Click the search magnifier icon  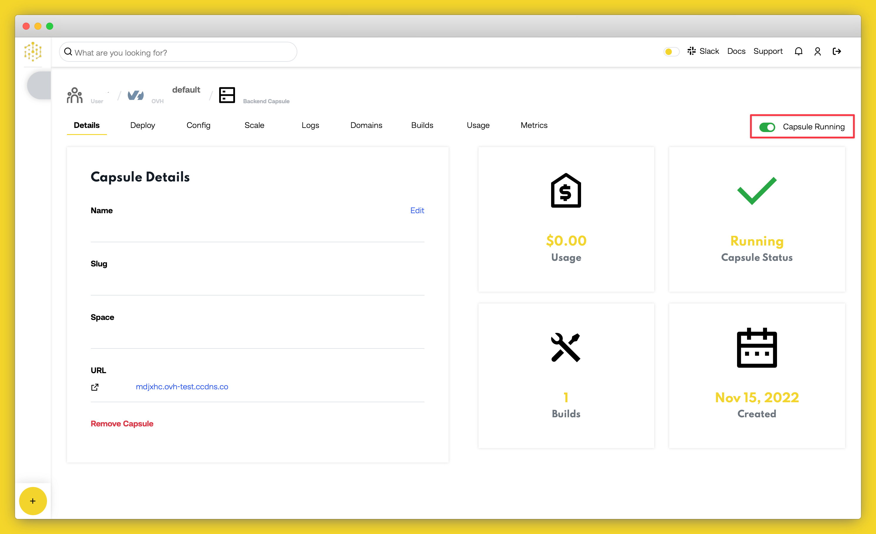pos(68,52)
